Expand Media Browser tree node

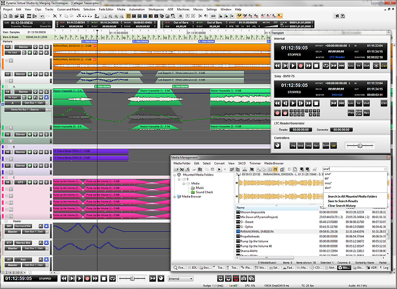coord(175,196)
